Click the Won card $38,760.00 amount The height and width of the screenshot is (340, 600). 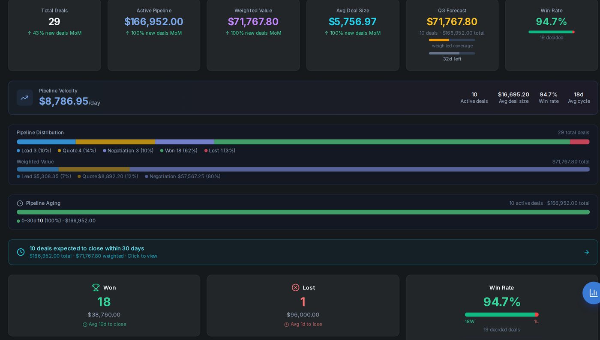tap(104, 314)
